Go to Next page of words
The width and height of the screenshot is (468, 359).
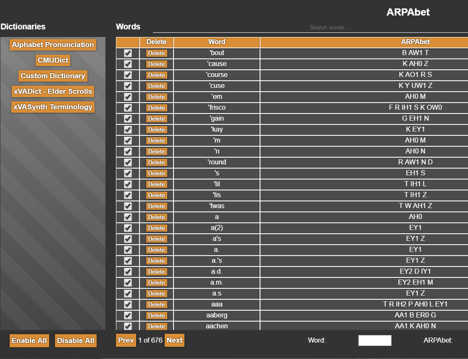tap(174, 341)
